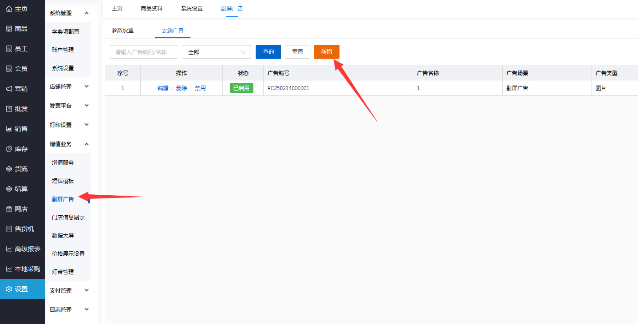The height and width of the screenshot is (324, 638).
Task: Click the blue 查询 button
Action: click(x=268, y=52)
